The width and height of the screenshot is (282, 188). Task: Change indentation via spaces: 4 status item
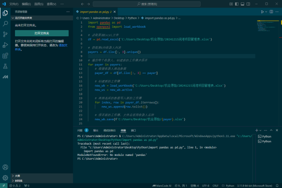(x=195, y=186)
